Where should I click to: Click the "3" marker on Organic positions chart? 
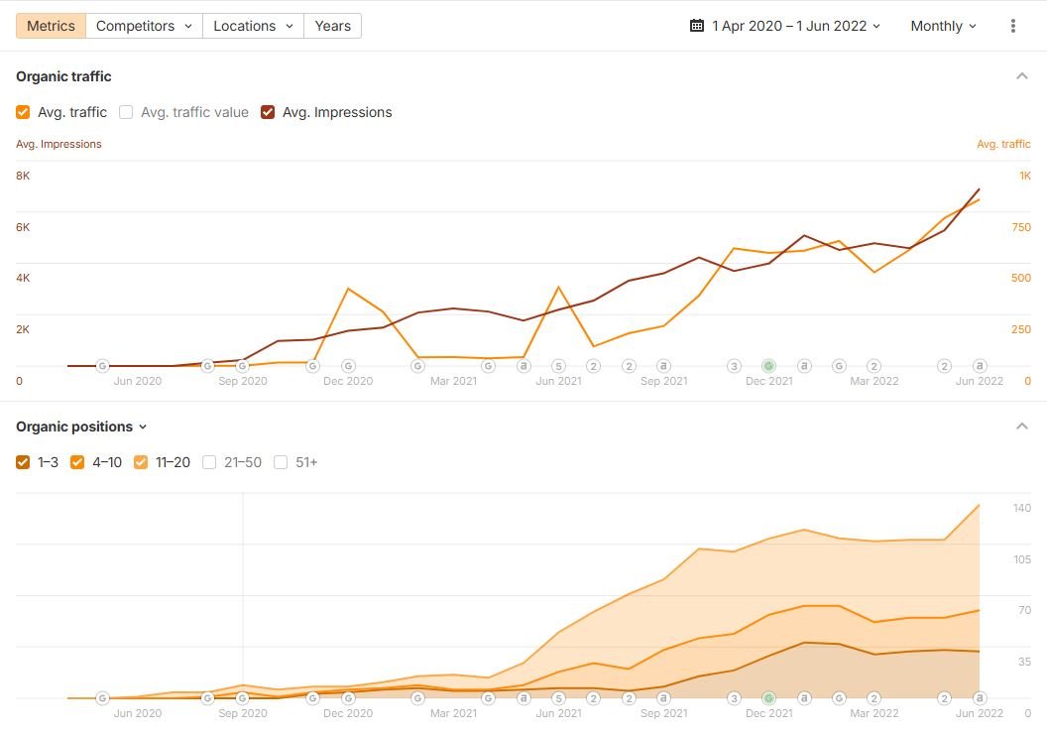click(x=734, y=698)
